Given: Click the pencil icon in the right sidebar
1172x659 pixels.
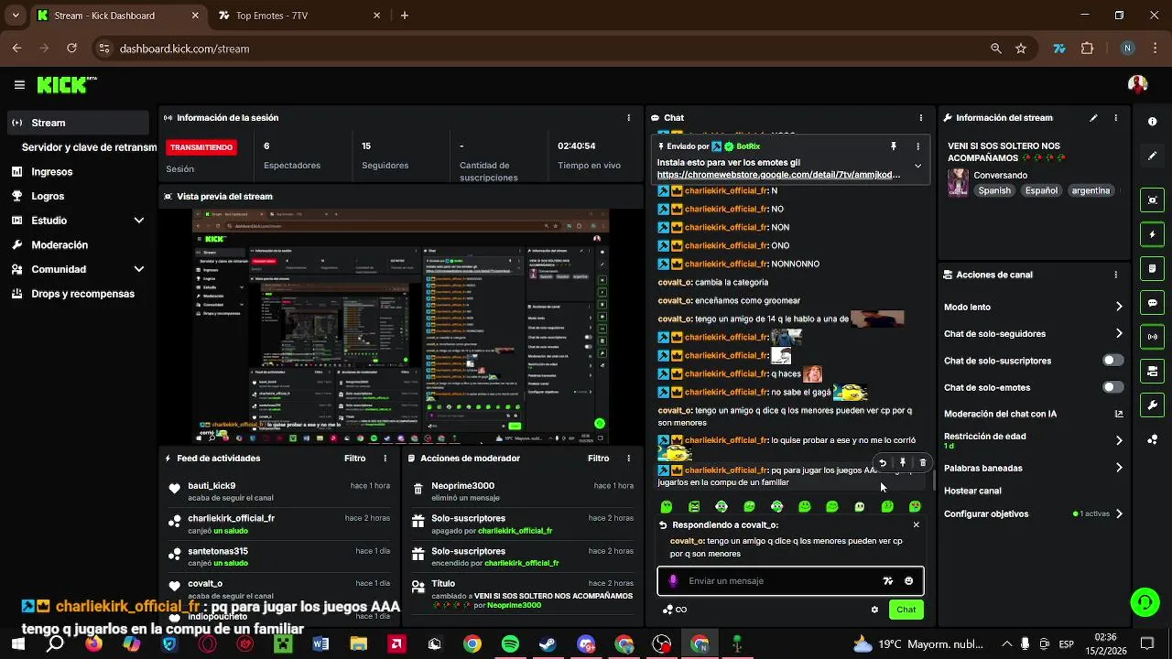Looking at the screenshot, I should (1152, 156).
